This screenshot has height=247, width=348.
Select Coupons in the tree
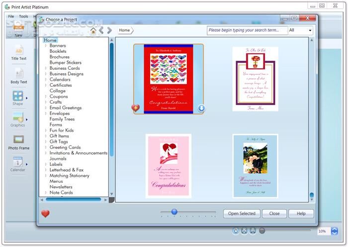coord(59,97)
